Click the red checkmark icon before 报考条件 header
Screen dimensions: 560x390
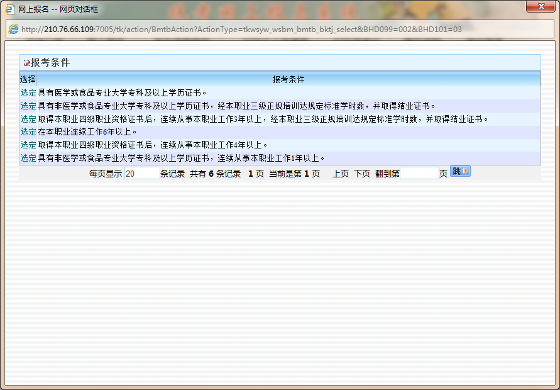26,62
